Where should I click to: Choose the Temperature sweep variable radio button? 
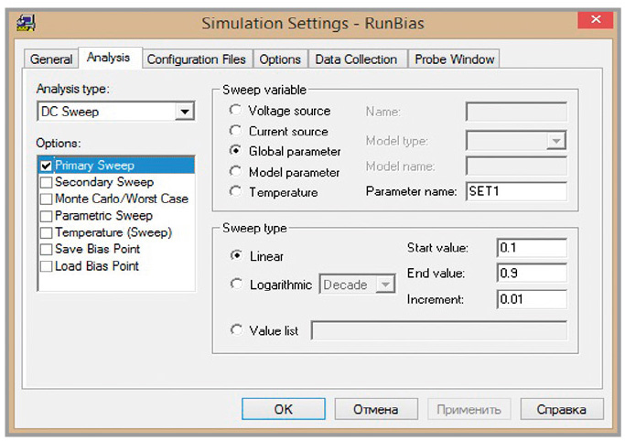coord(237,192)
